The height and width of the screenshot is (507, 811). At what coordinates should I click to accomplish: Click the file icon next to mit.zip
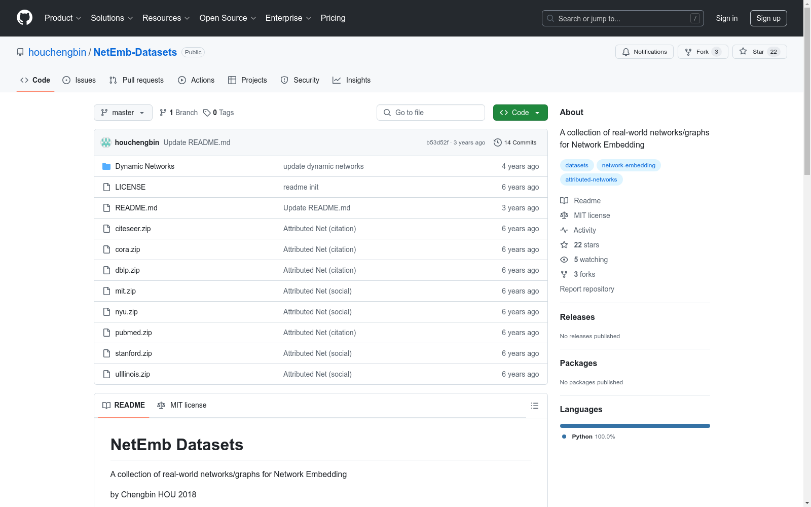(106, 291)
